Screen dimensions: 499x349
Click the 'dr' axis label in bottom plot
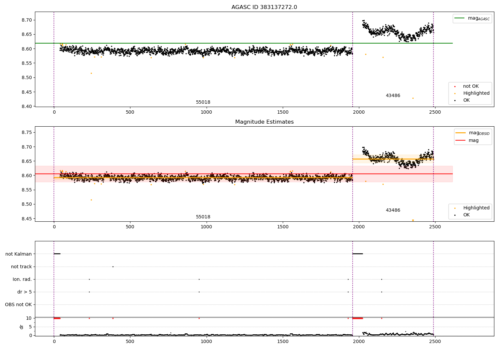coord(22,327)
